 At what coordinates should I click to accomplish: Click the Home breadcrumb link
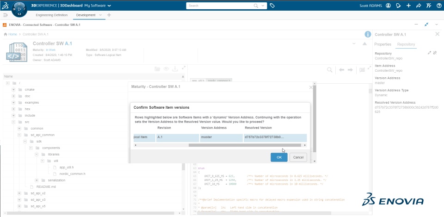click(13, 34)
